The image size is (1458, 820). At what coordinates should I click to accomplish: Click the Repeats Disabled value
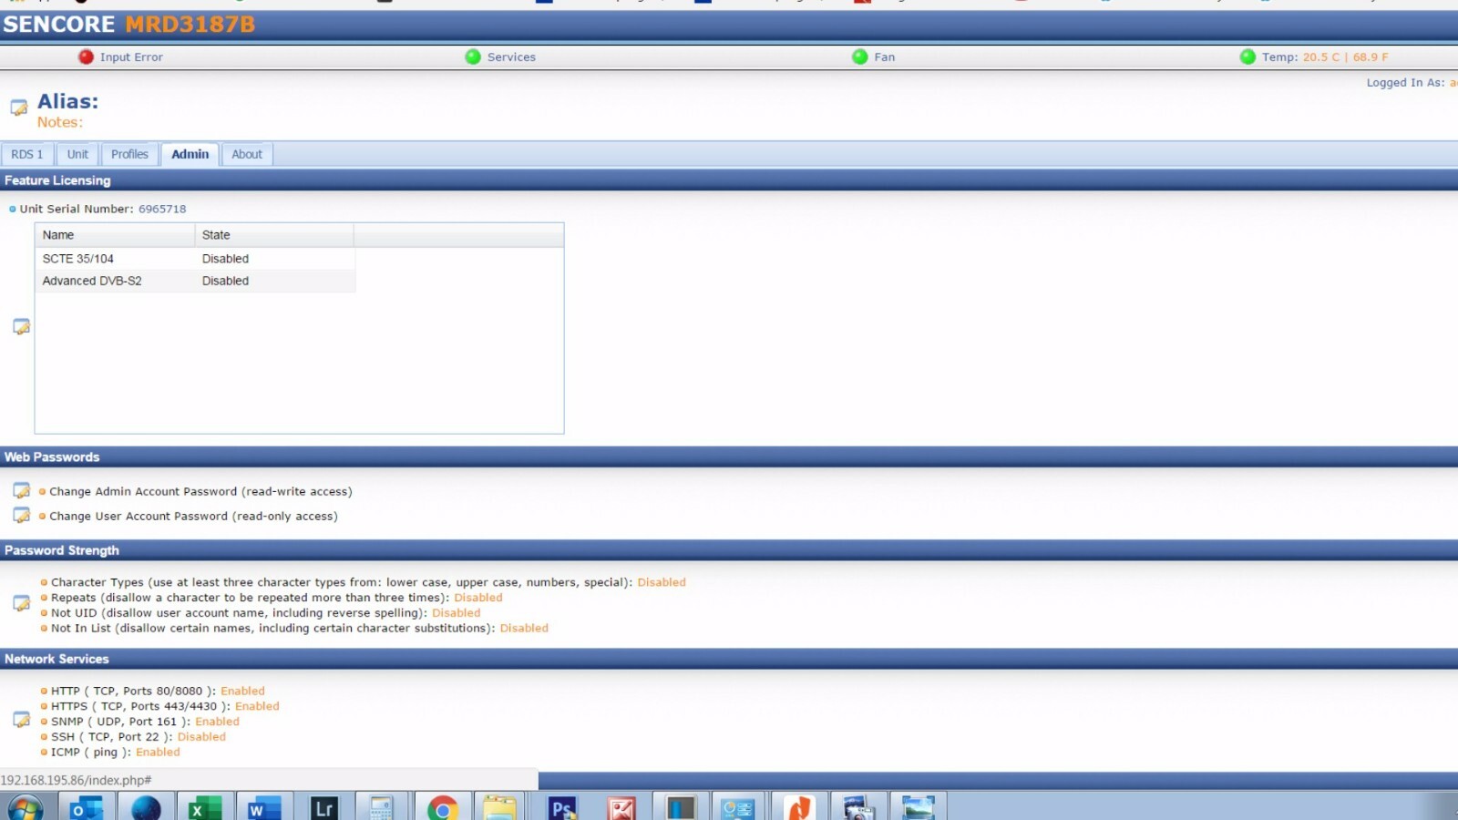coord(478,598)
